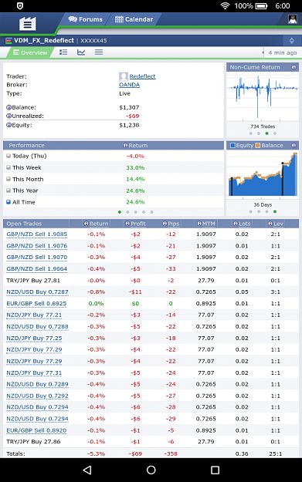Viewport: 302px width, 482px height.
Task: Click the TRY/JPY Buy 27.81 row text
Action: 33,281
